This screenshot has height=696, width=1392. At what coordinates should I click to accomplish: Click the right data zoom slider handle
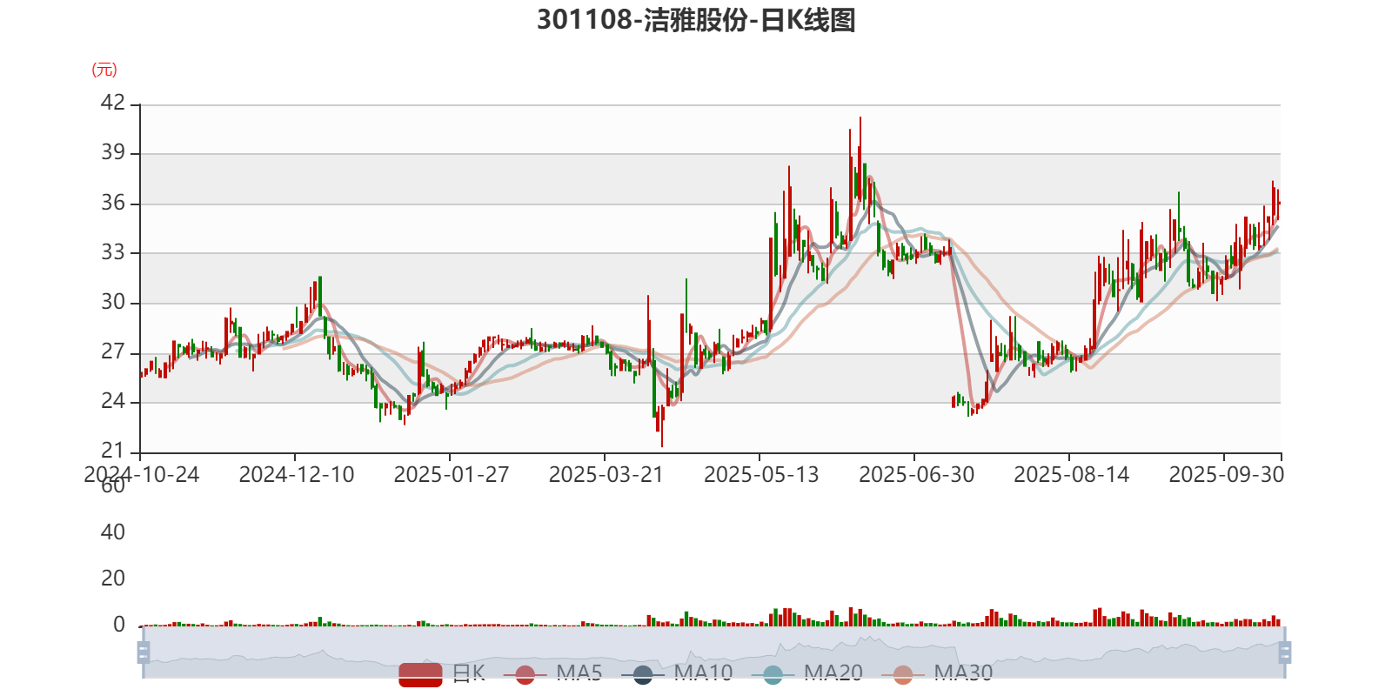1285,652
